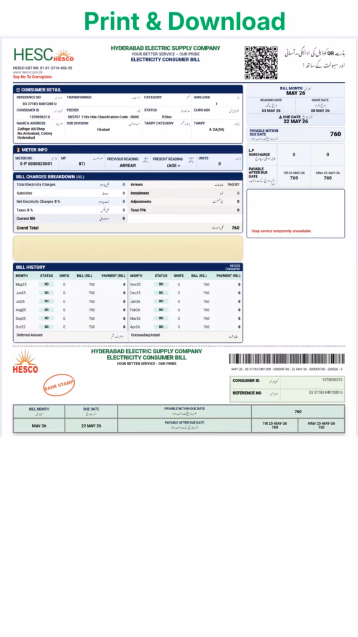The image size is (358, 637).
Task: Click Net Electricity Charges 0 % row
Action: coord(71,202)
